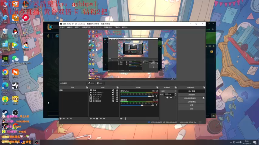259x145 pixels.
Task: Click the 工作室模式 studio mode button
Action: (192, 102)
